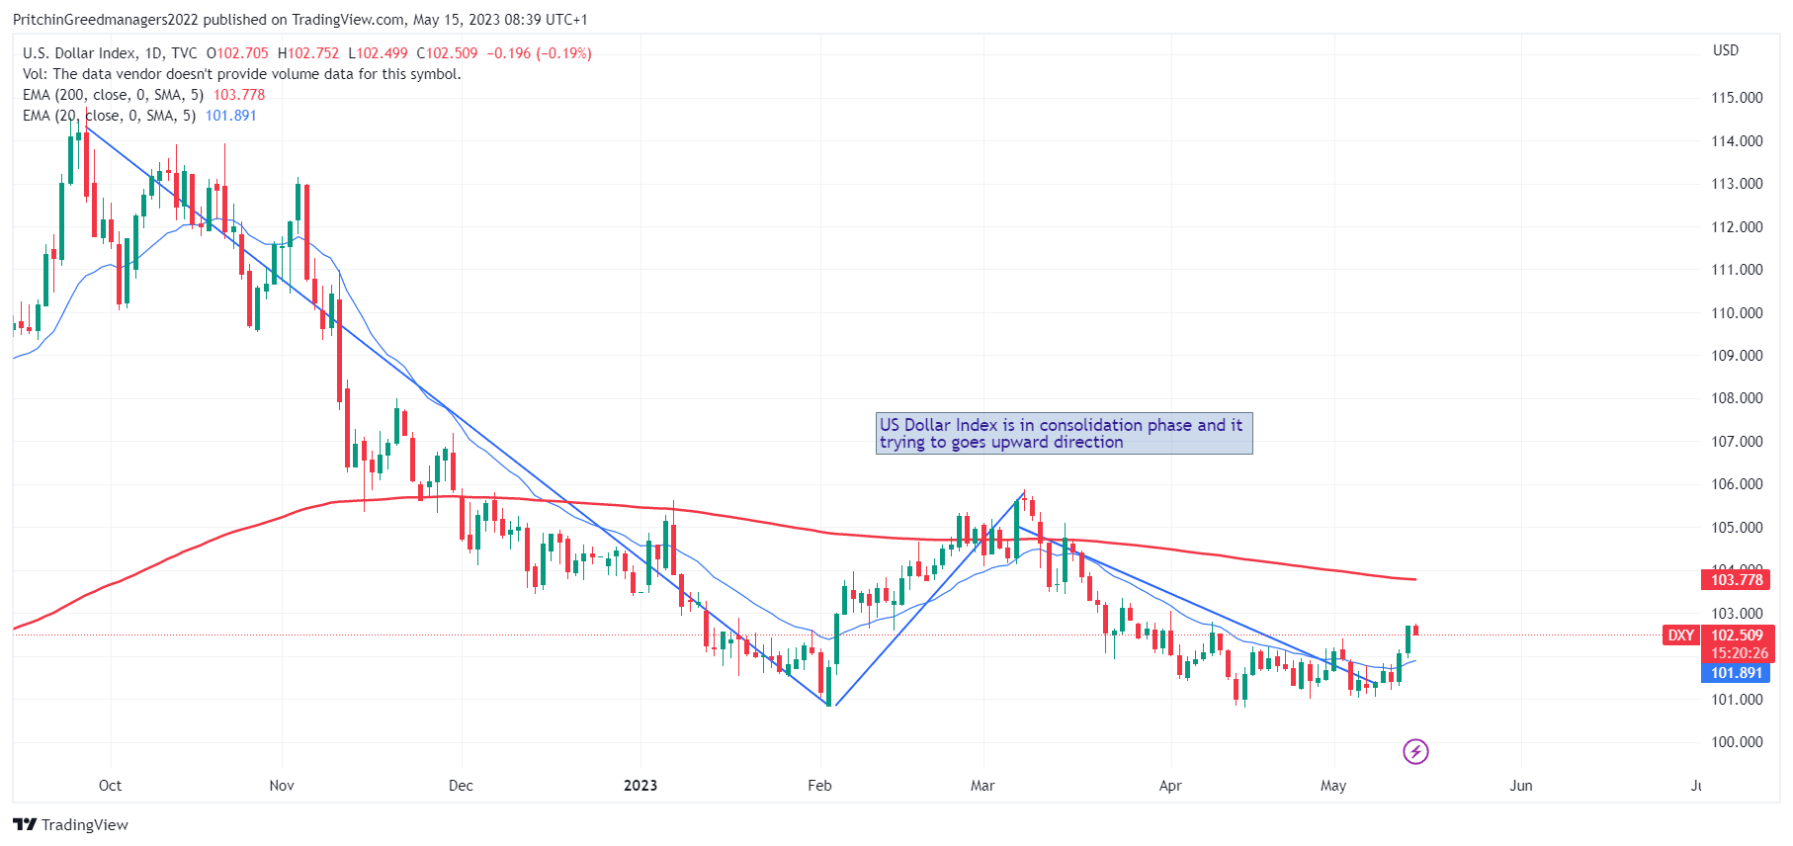
Task: Click the 'Jun' label on the time axis
Action: 1521,786
